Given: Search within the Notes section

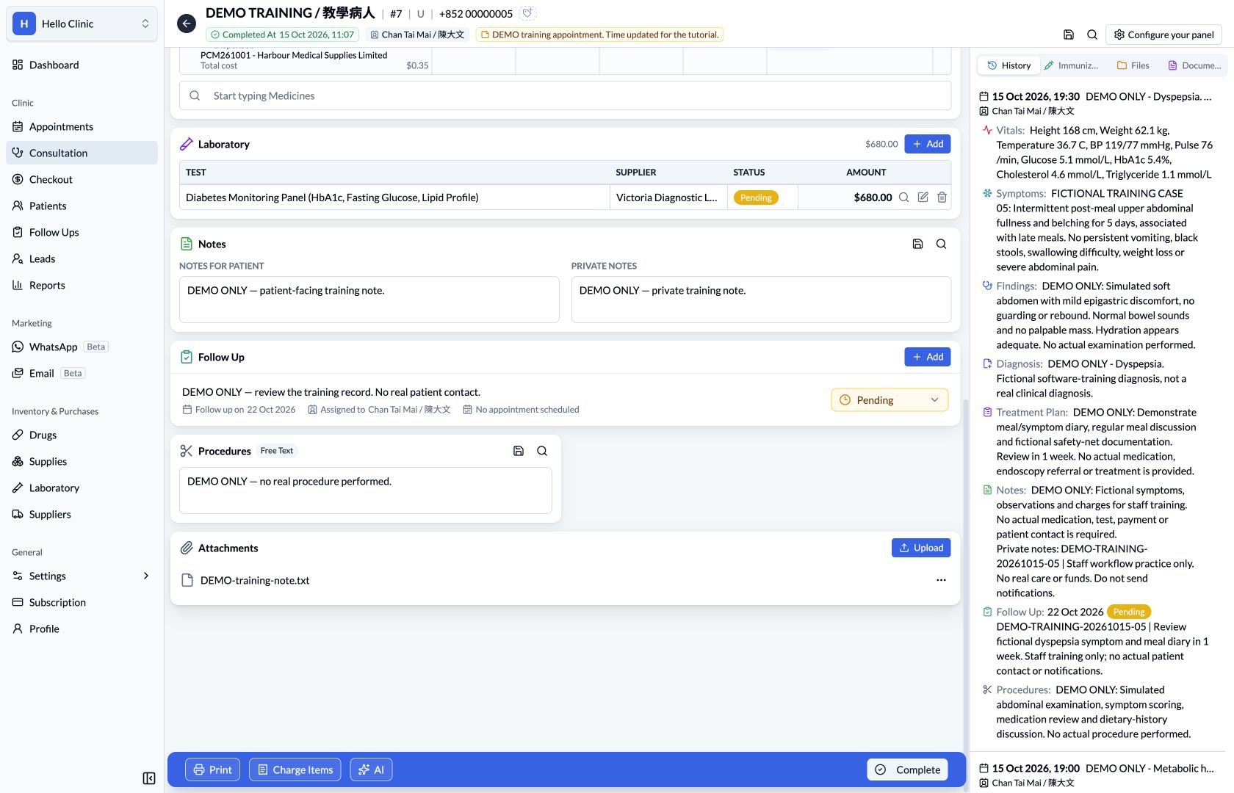Looking at the screenshot, I should coord(941,244).
